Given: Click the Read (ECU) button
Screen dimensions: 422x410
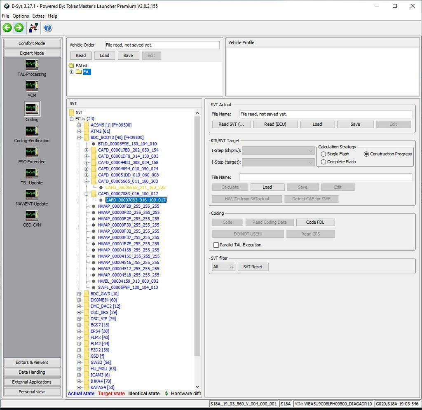Looking at the screenshot, I should pyautogui.click(x=275, y=124).
